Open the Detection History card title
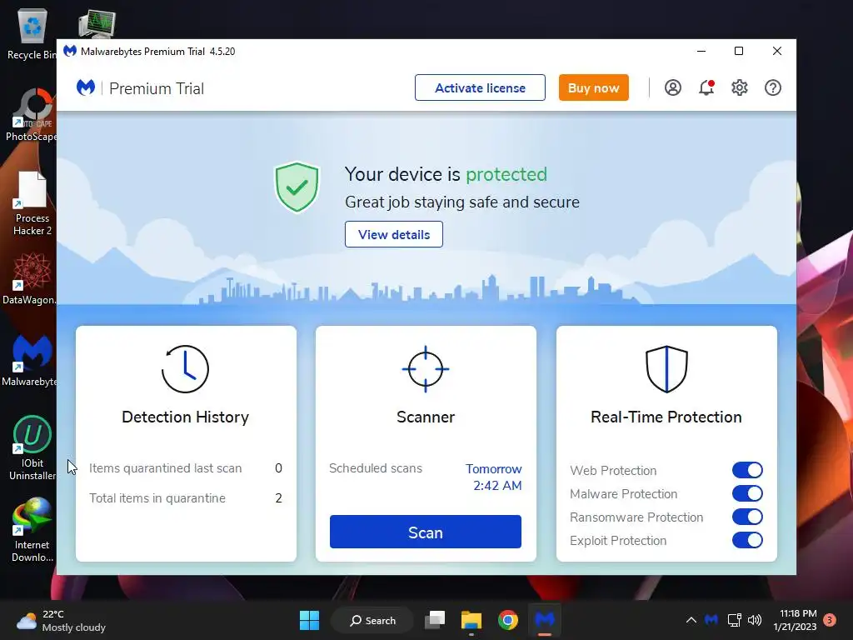This screenshot has height=640, width=853. coord(185,417)
